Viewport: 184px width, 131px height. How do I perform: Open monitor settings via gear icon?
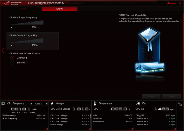(x=180, y=104)
